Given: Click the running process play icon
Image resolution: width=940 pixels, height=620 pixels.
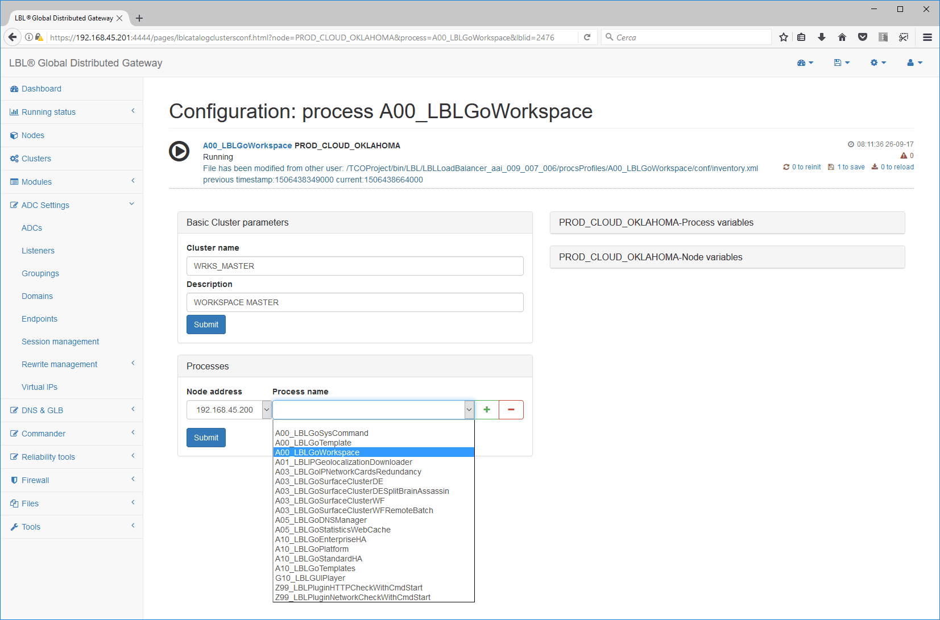Looking at the screenshot, I should (x=179, y=151).
